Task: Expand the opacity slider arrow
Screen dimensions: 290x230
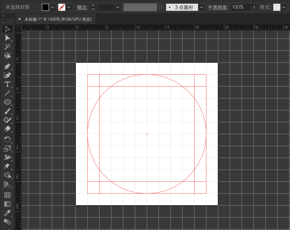Action: coord(254,7)
